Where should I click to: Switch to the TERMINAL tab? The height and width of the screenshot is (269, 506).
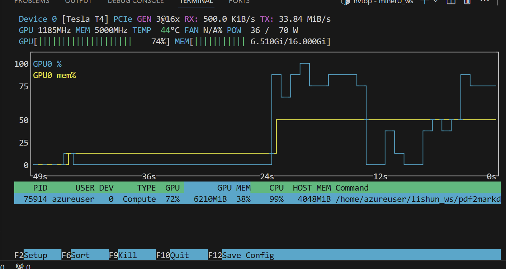click(x=196, y=1)
